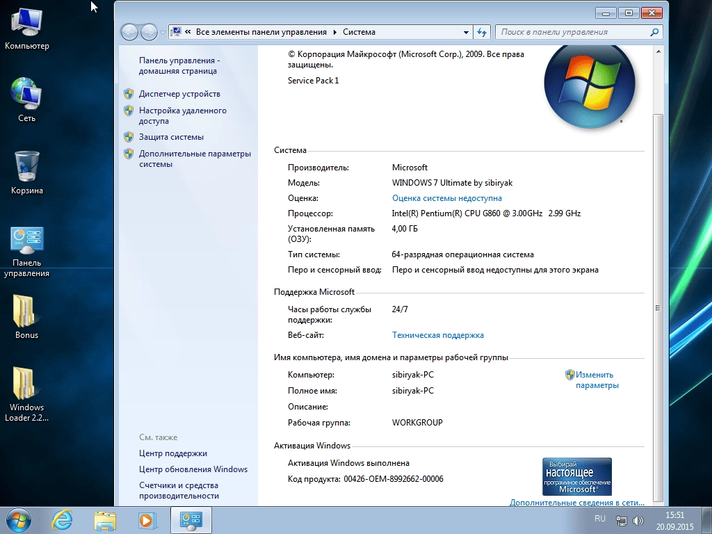Click the 64-разрядная операционная система text

pyautogui.click(x=462, y=254)
